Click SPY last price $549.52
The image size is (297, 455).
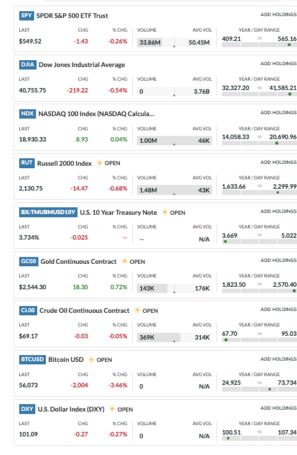(30, 41)
